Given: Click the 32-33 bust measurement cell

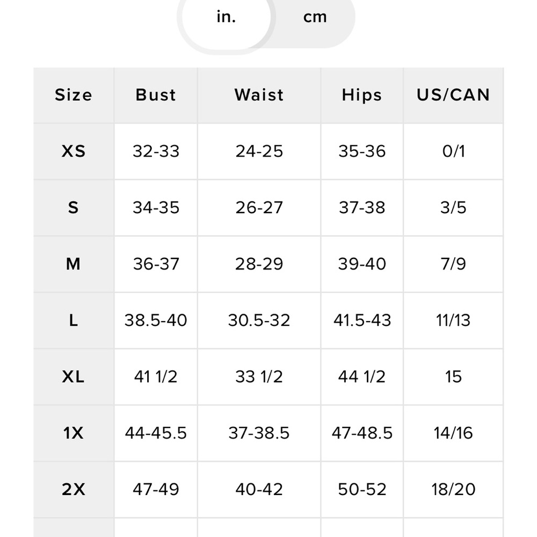Looking at the screenshot, I should (156, 151).
